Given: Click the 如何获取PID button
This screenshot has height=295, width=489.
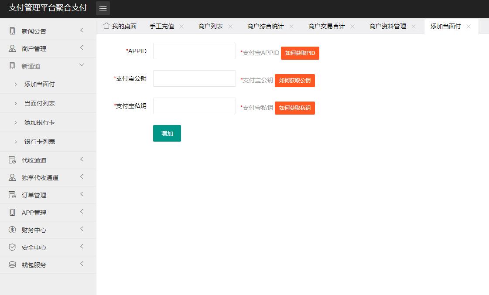Looking at the screenshot, I should click(x=300, y=53).
